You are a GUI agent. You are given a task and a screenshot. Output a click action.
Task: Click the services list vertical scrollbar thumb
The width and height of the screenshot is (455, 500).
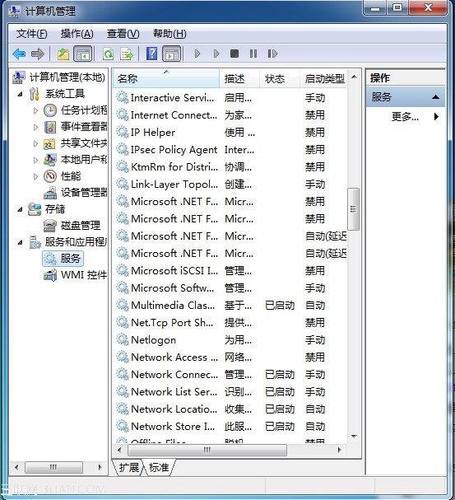pos(354,209)
